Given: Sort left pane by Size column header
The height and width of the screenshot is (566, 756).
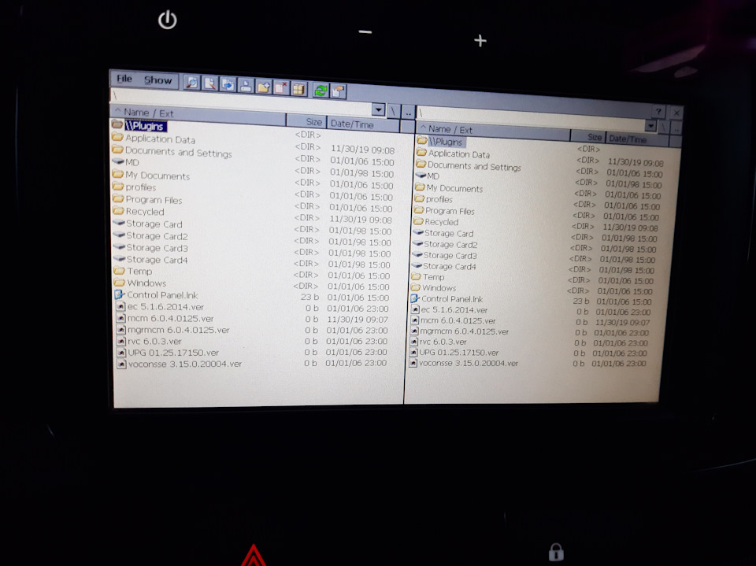Looking at the screenshot, I should tap(306, 121).
